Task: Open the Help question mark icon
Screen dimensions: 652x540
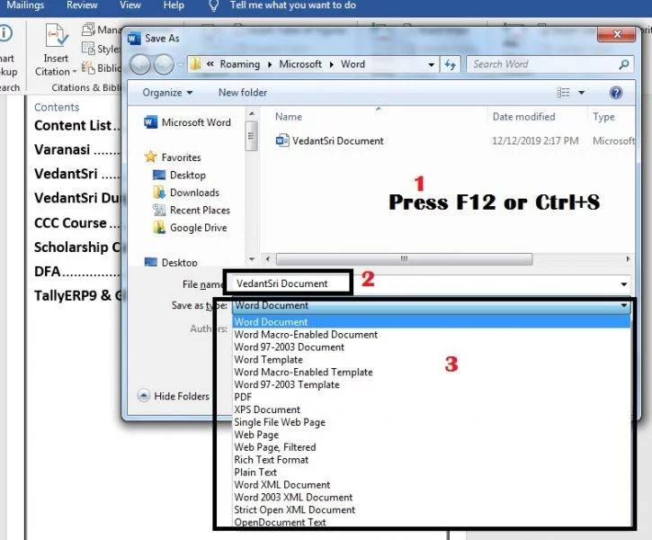Action: point(616,93)
